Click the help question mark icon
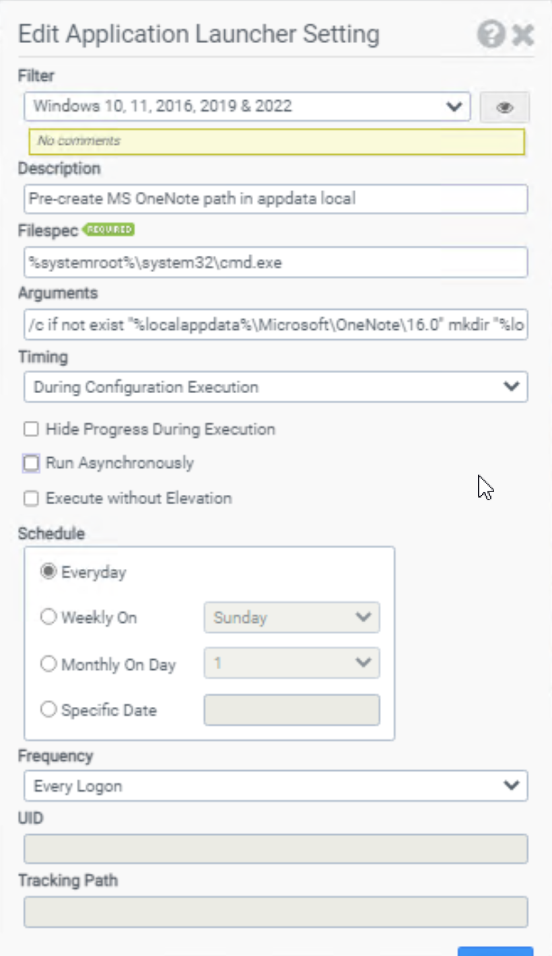Viewport: 552px width, 956px height. (491, 34)
